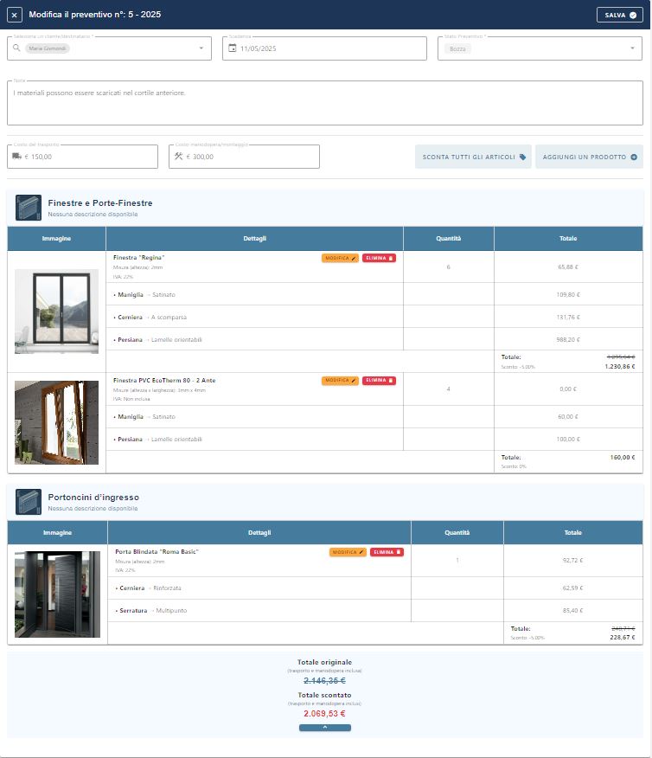Open the client selection dropdown
The width and height of the screenshot is (652, 758).
201,48
